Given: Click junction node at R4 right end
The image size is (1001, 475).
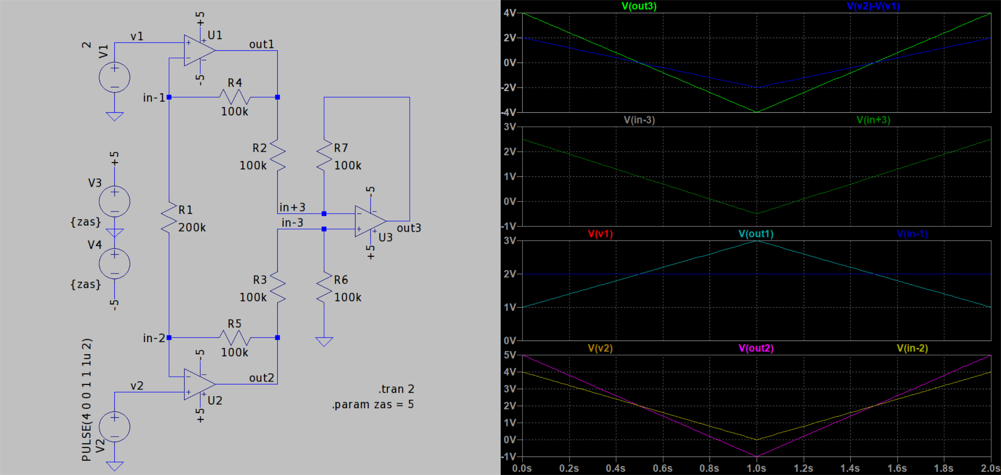Looking at the screenshot, I should [277, 97].
